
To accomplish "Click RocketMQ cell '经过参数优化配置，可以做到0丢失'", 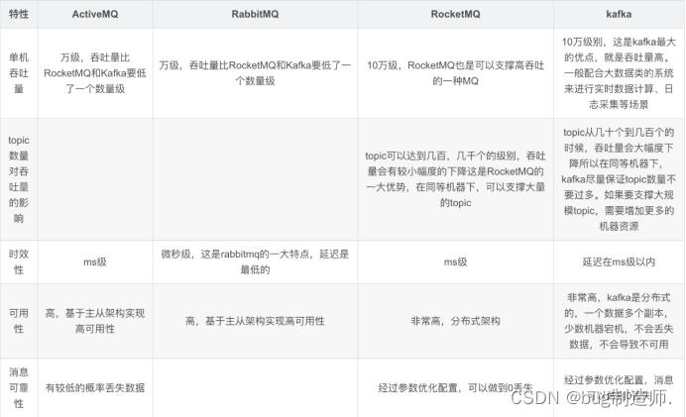I will (455, 387).
